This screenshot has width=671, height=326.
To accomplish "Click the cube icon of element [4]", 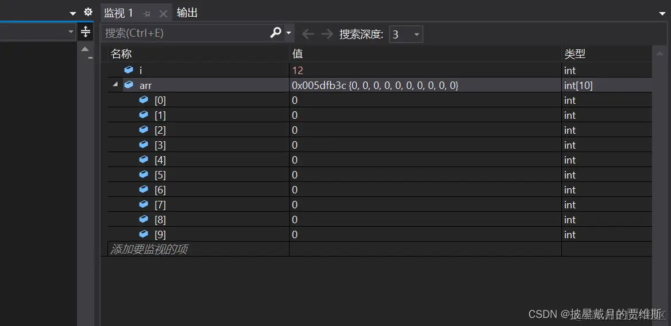I will [x=144, y=160].
